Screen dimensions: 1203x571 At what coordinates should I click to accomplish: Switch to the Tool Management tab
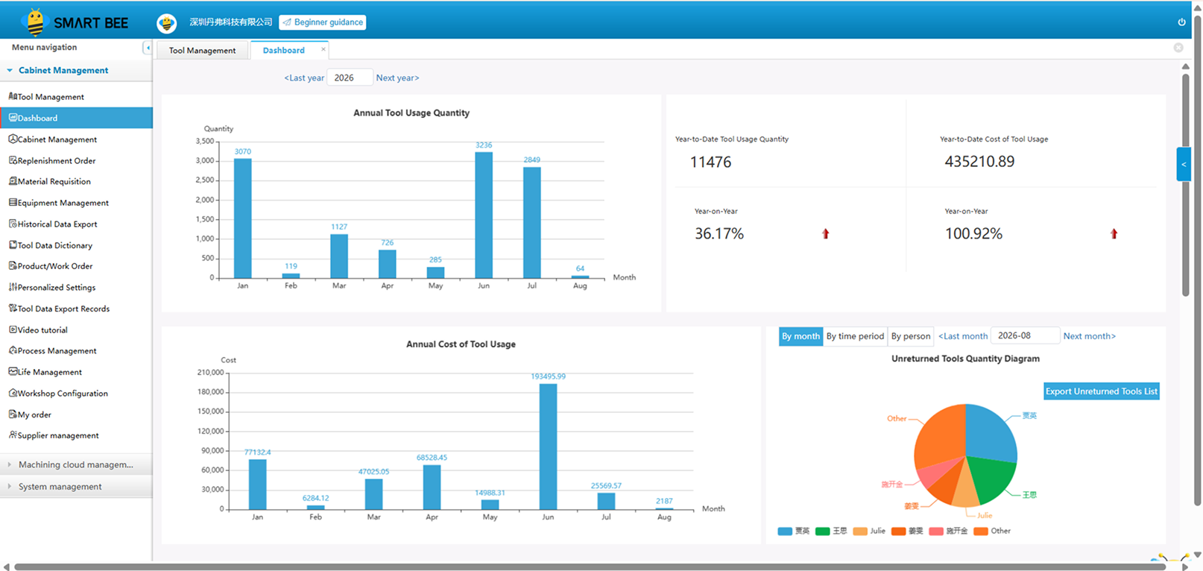coord(202,51)
